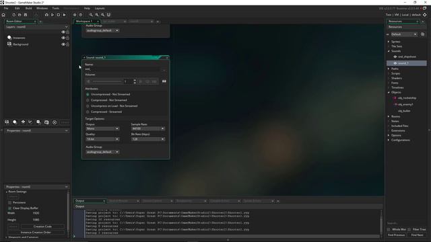Image resolution: width=431 pixels, height=242 pixels.
Task: Open the Start Page home icon
Action: point(3,15)
